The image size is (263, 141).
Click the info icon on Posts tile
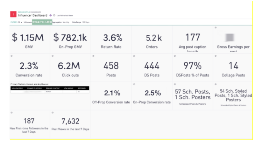coord(93,56)
